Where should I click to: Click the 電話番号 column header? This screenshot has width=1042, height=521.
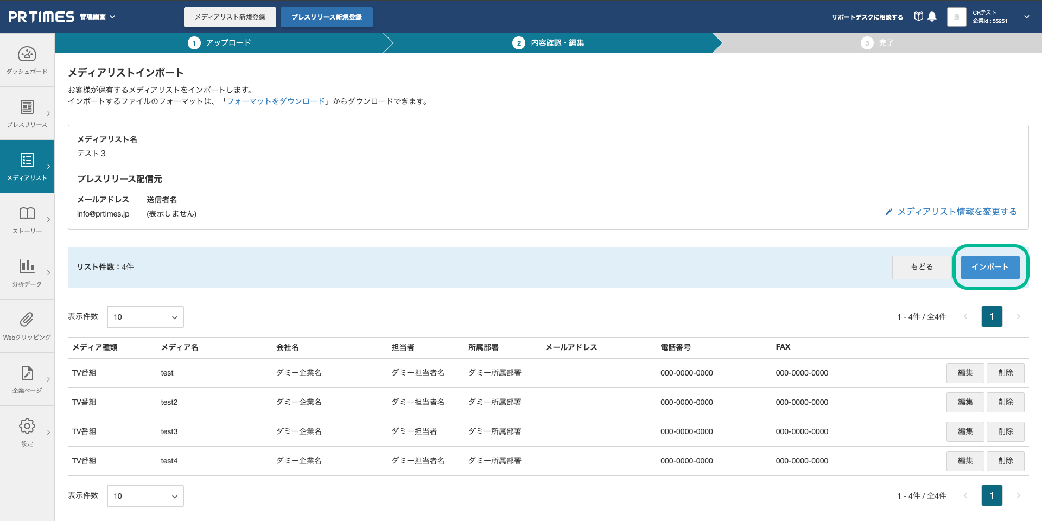[x=676, y=347]
